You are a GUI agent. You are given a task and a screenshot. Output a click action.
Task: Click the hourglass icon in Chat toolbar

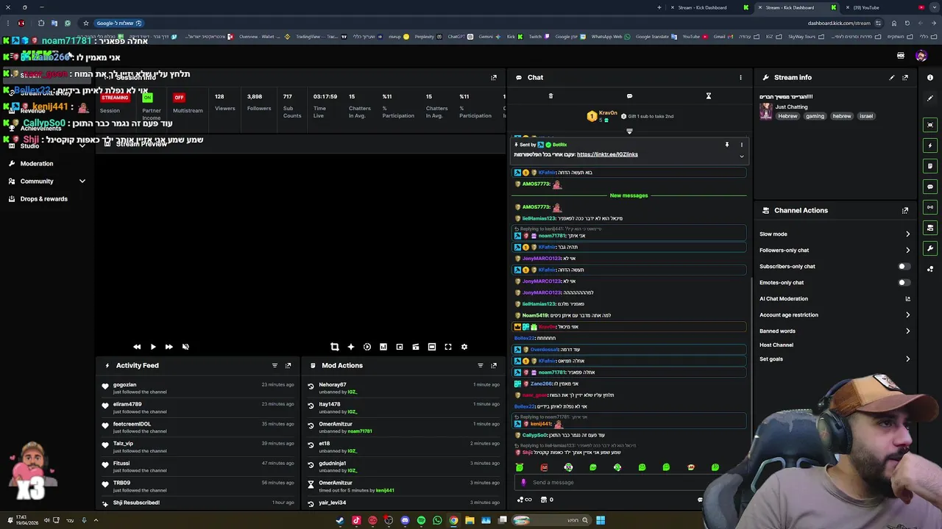coord(709,96)
